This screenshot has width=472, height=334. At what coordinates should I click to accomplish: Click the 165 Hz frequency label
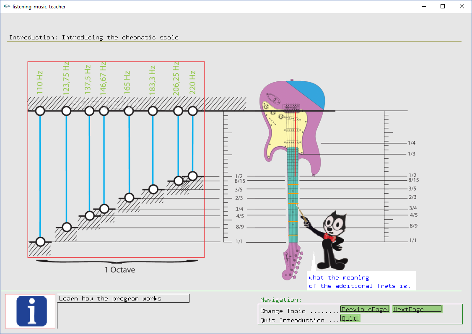(127, 82)
